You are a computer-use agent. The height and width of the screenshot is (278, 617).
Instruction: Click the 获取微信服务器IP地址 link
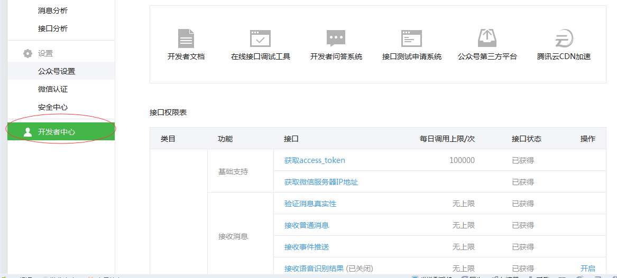coord(321,182)
